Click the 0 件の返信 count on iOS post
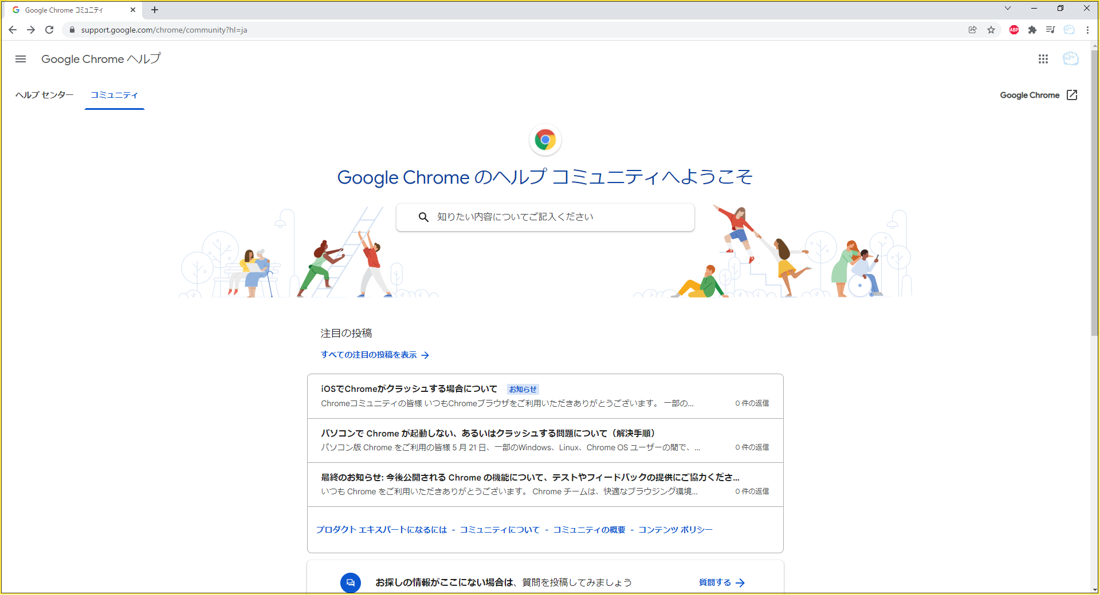1100x595 pixels. pyautogui.click(x=752, y=403)
